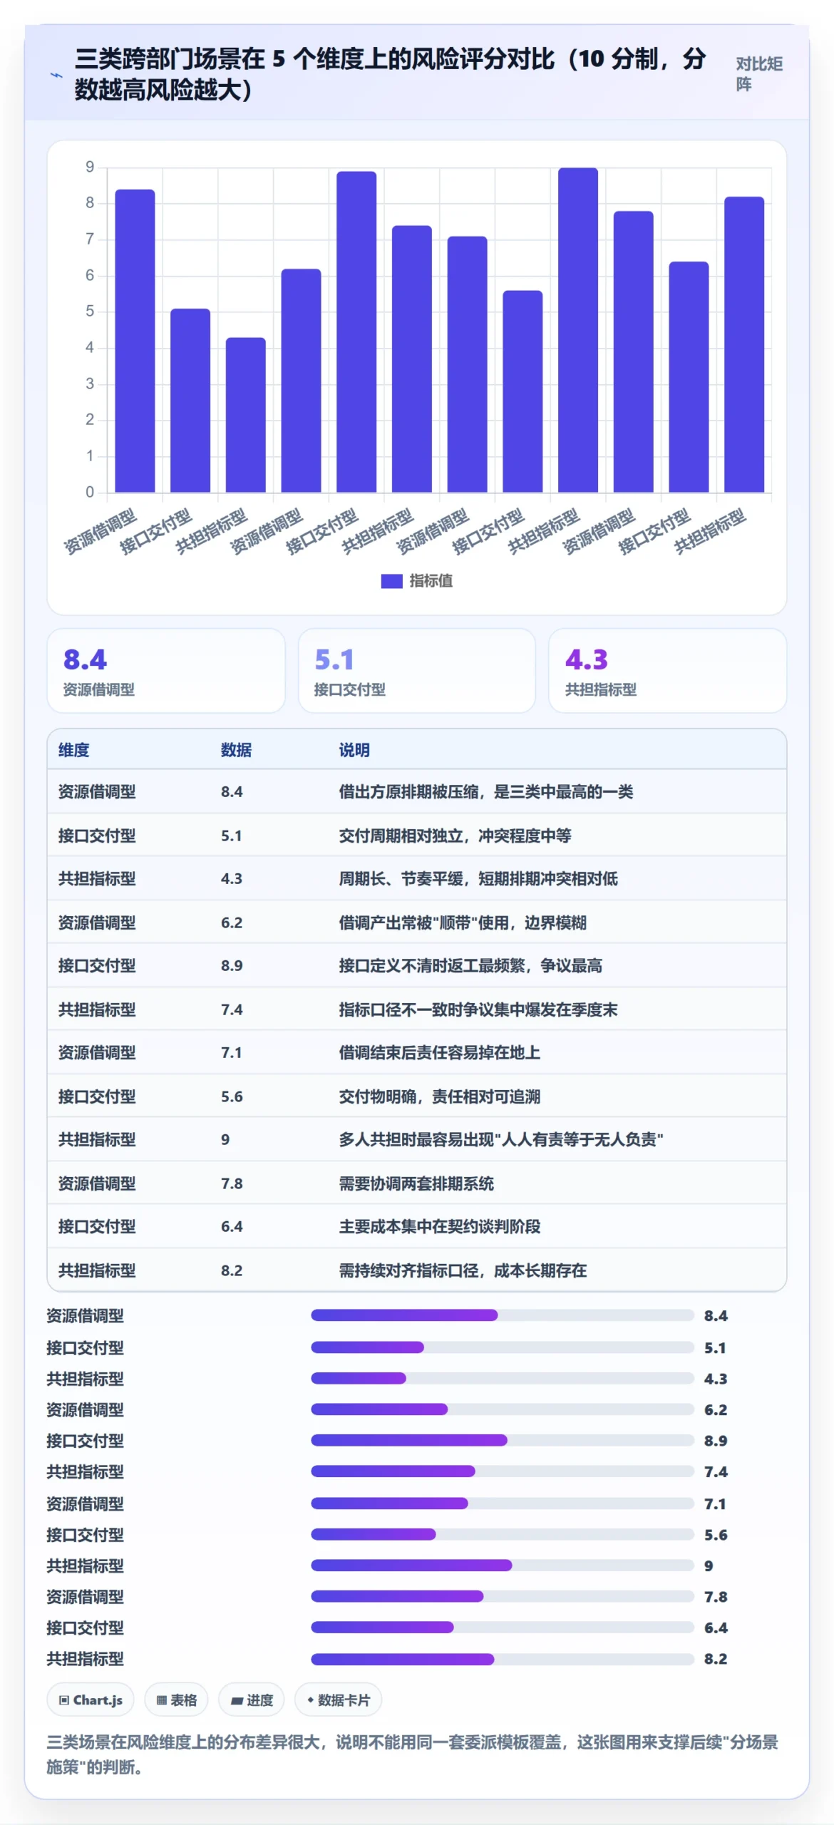The height and width of the screenshot is (1825, 834).
Task: Click the progress bar showing 7.8
Action: coord(503,1596)
